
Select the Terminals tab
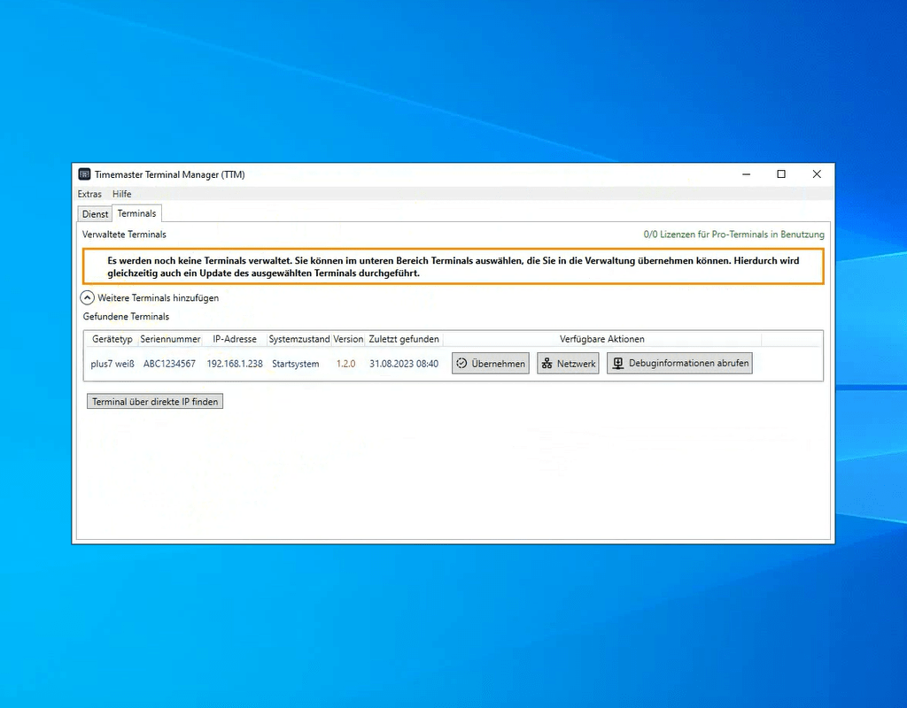coord(136,213)
